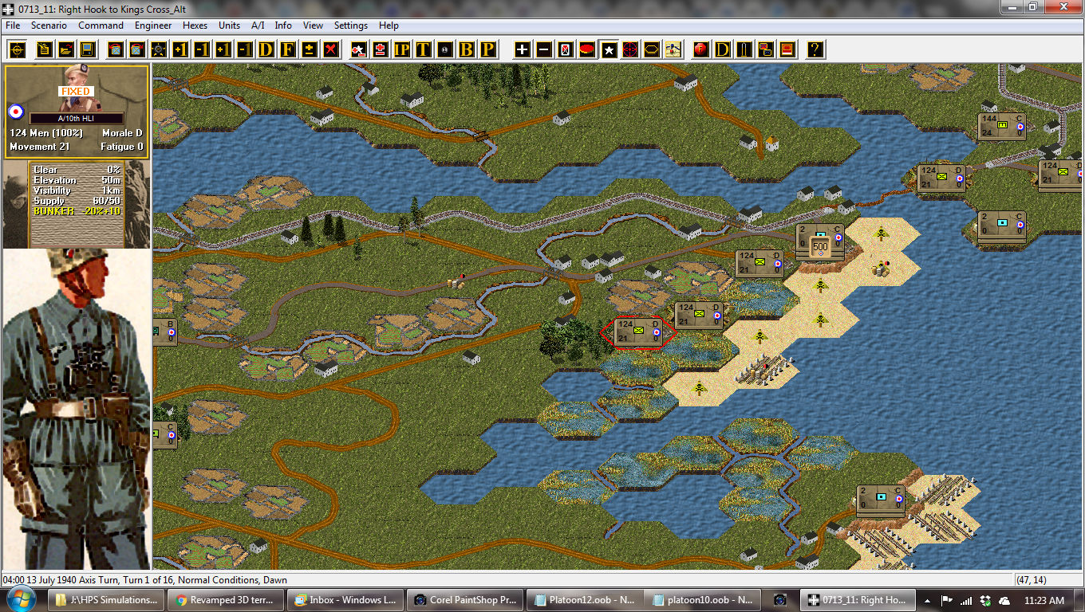Image resolution: width=1085 pixels, height=612 pixels.
Task: Click the floppy disk save icon
Action: [88, 49]
